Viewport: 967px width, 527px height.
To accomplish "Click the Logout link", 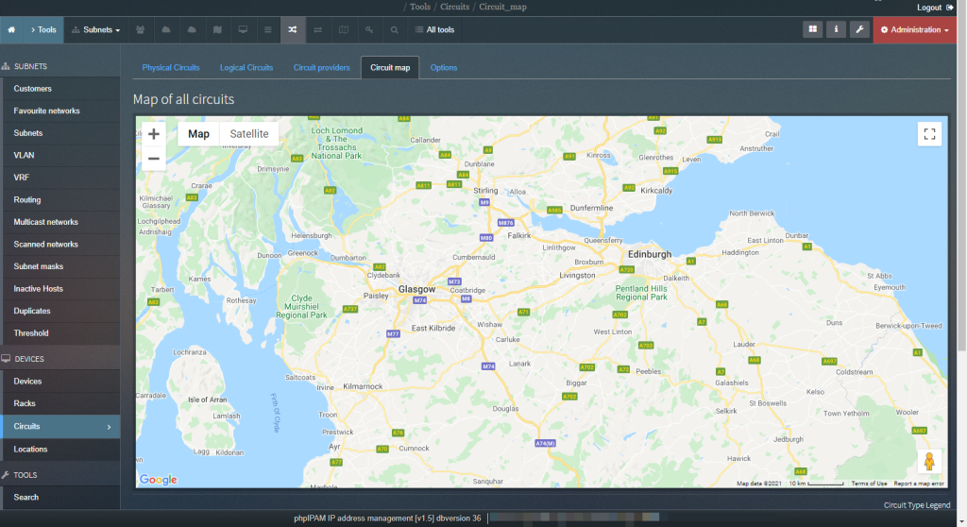I will 934,7.
